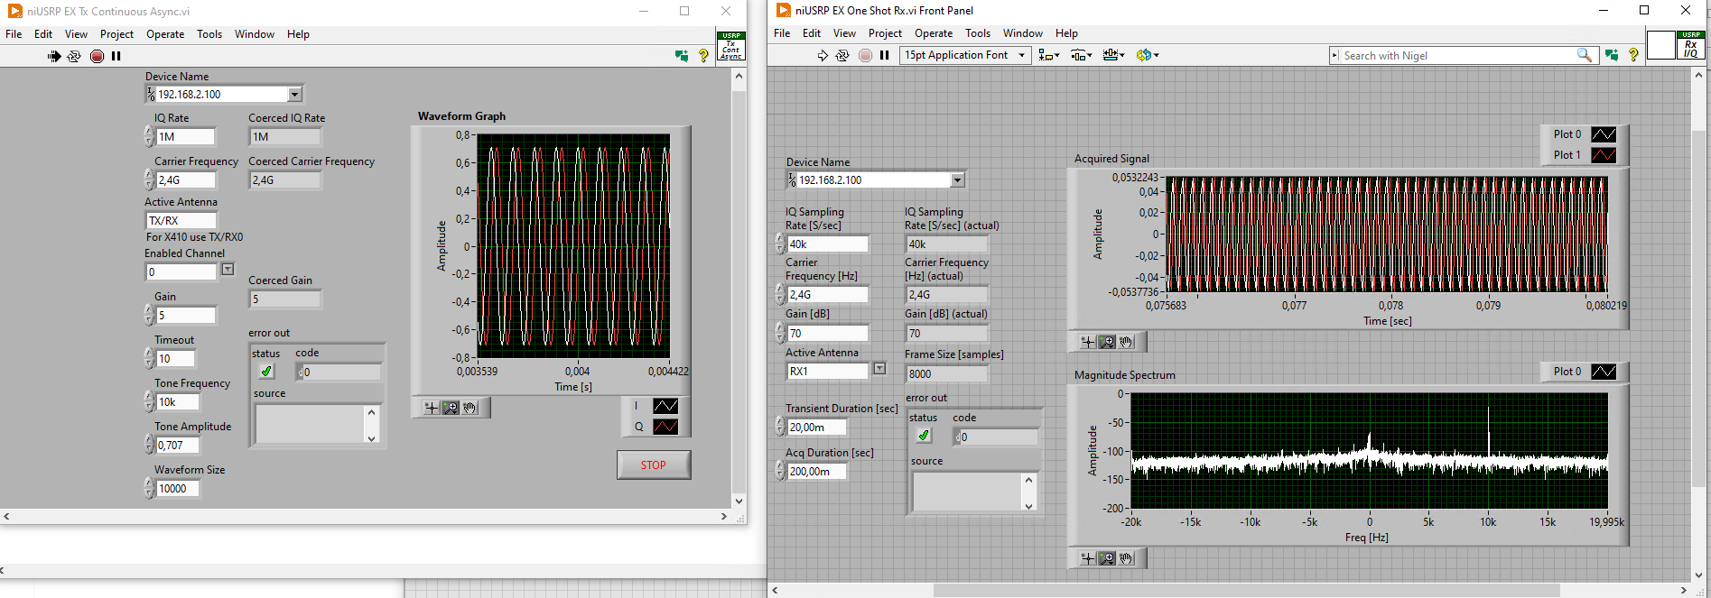This screenshot has height=598, width=1711.
Task: Open Tools menu in Tx window
Action: (209, 34)
